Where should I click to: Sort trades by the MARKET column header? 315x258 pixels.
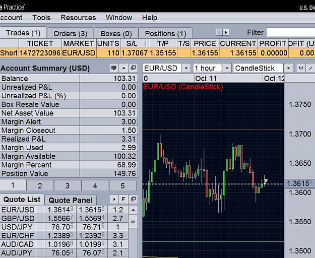[x=79, y=43]
